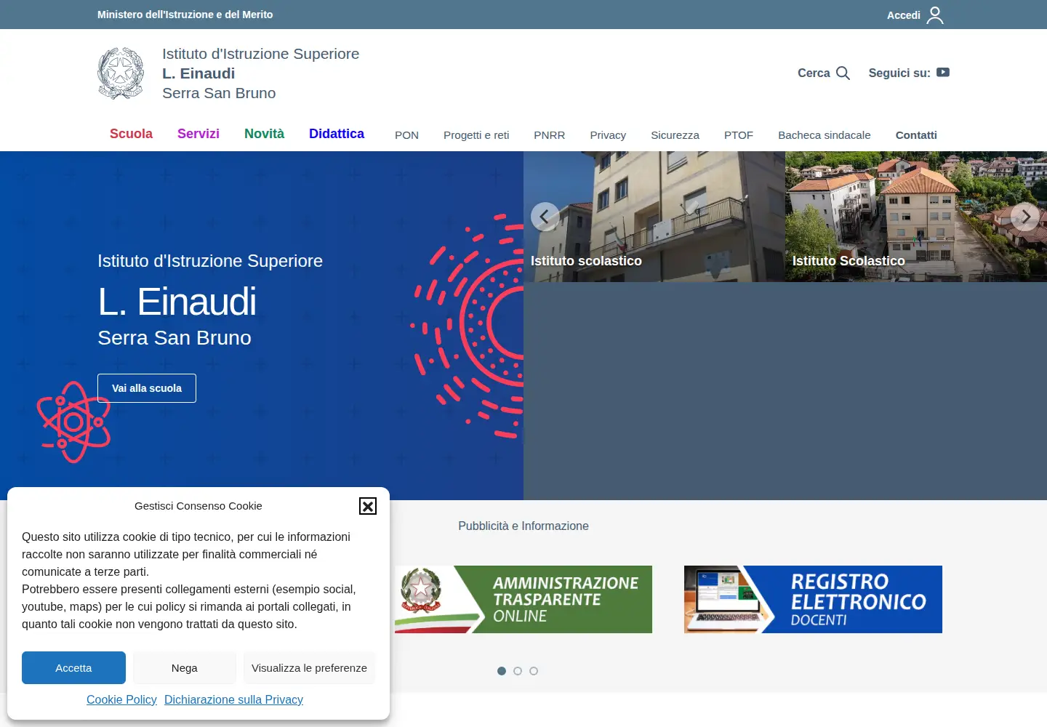Screen dimensions: 1047x727
Task: Click the Accedi login link
Action: 904,15
